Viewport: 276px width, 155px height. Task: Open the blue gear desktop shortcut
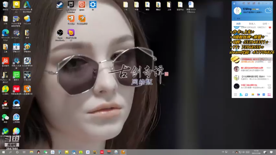(93, 6)
